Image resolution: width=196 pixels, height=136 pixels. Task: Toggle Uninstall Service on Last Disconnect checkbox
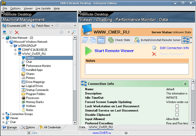tap(177, 110)
